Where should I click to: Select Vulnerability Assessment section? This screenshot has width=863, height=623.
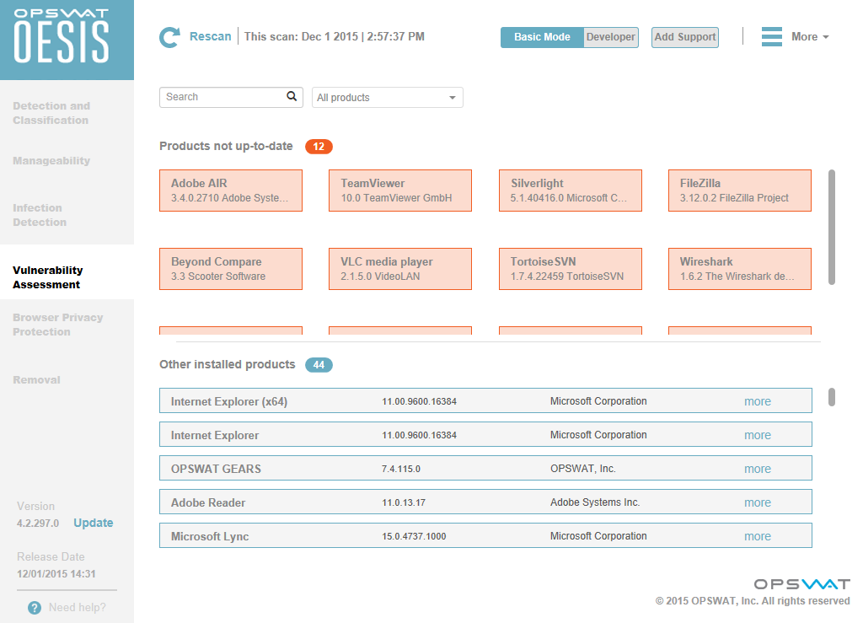(48, 277)
